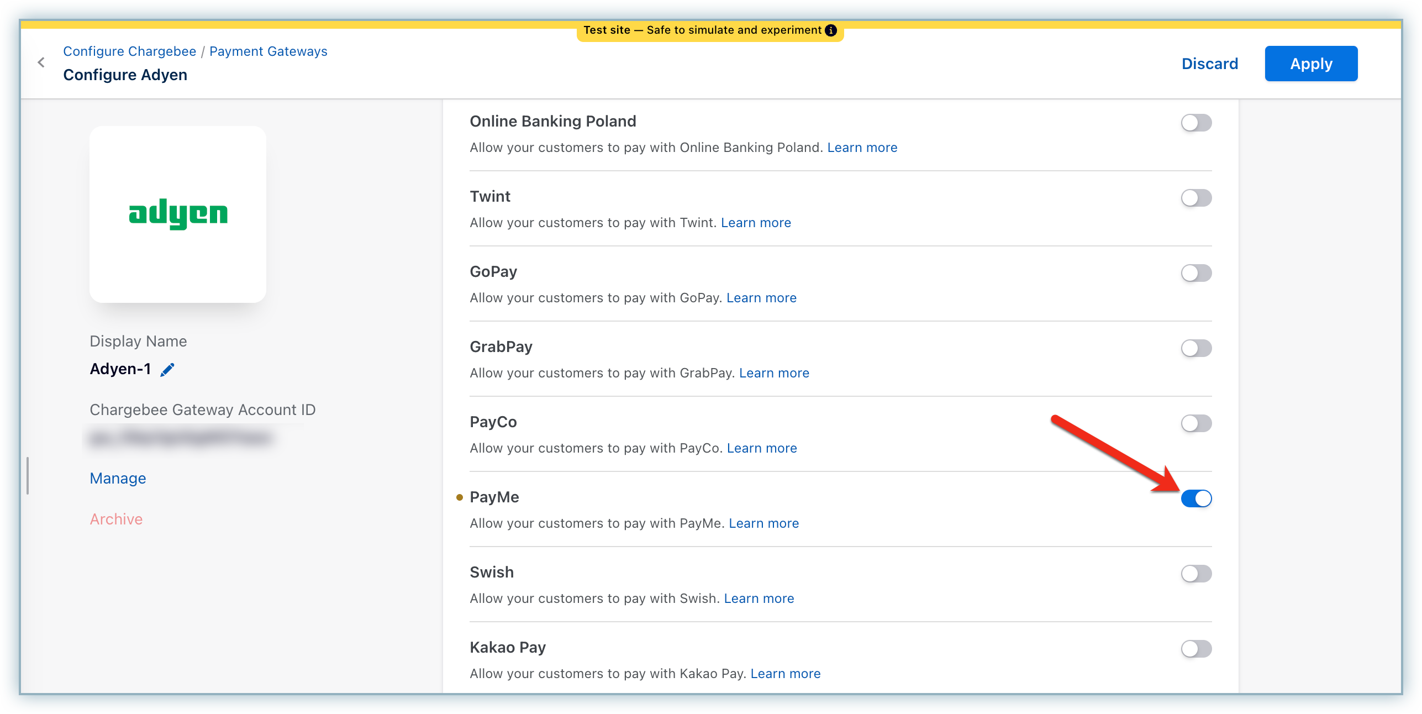Disable the PayMe toggle switch
Viewport: 1422px width, 714px height.
click(1196, 498)
